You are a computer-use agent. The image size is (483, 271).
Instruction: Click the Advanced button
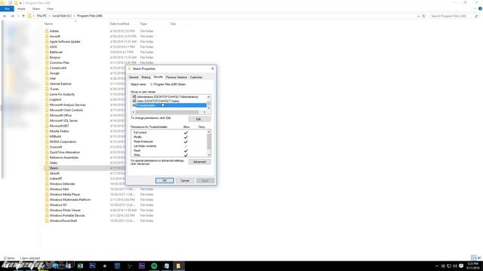click(x=199, y=162)
